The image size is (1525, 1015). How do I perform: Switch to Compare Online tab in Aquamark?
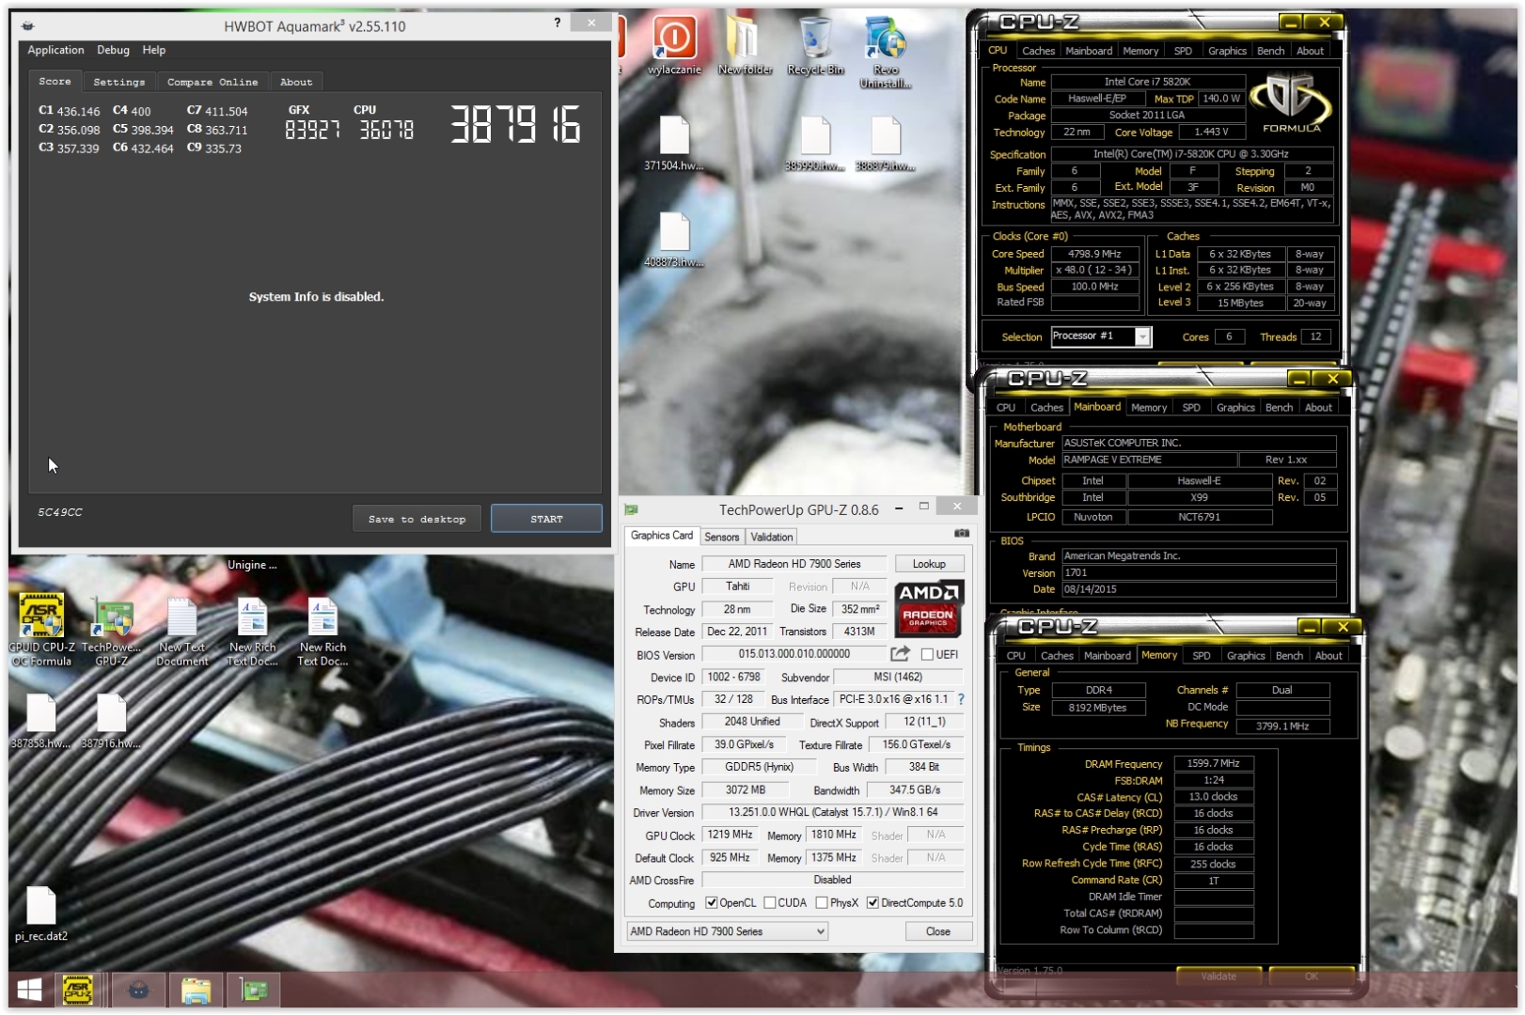(x=212, y=82)
